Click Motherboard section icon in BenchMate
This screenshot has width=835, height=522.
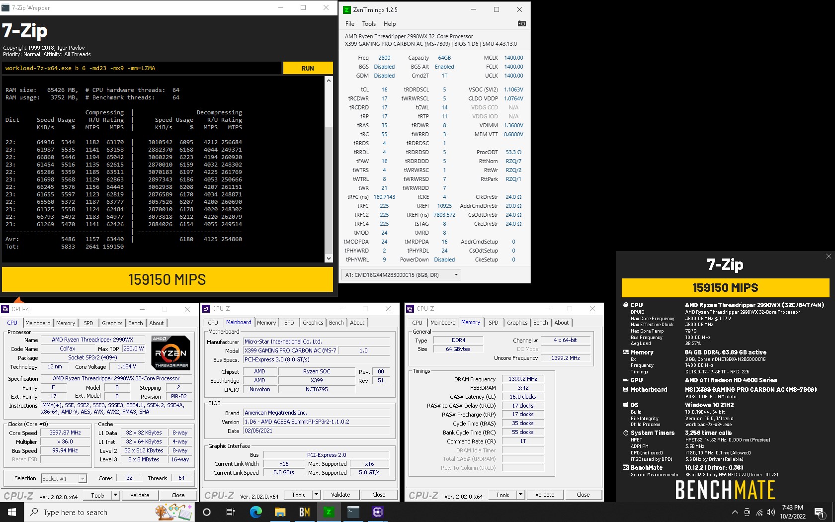pyautogui.click(x=626, y=389)
